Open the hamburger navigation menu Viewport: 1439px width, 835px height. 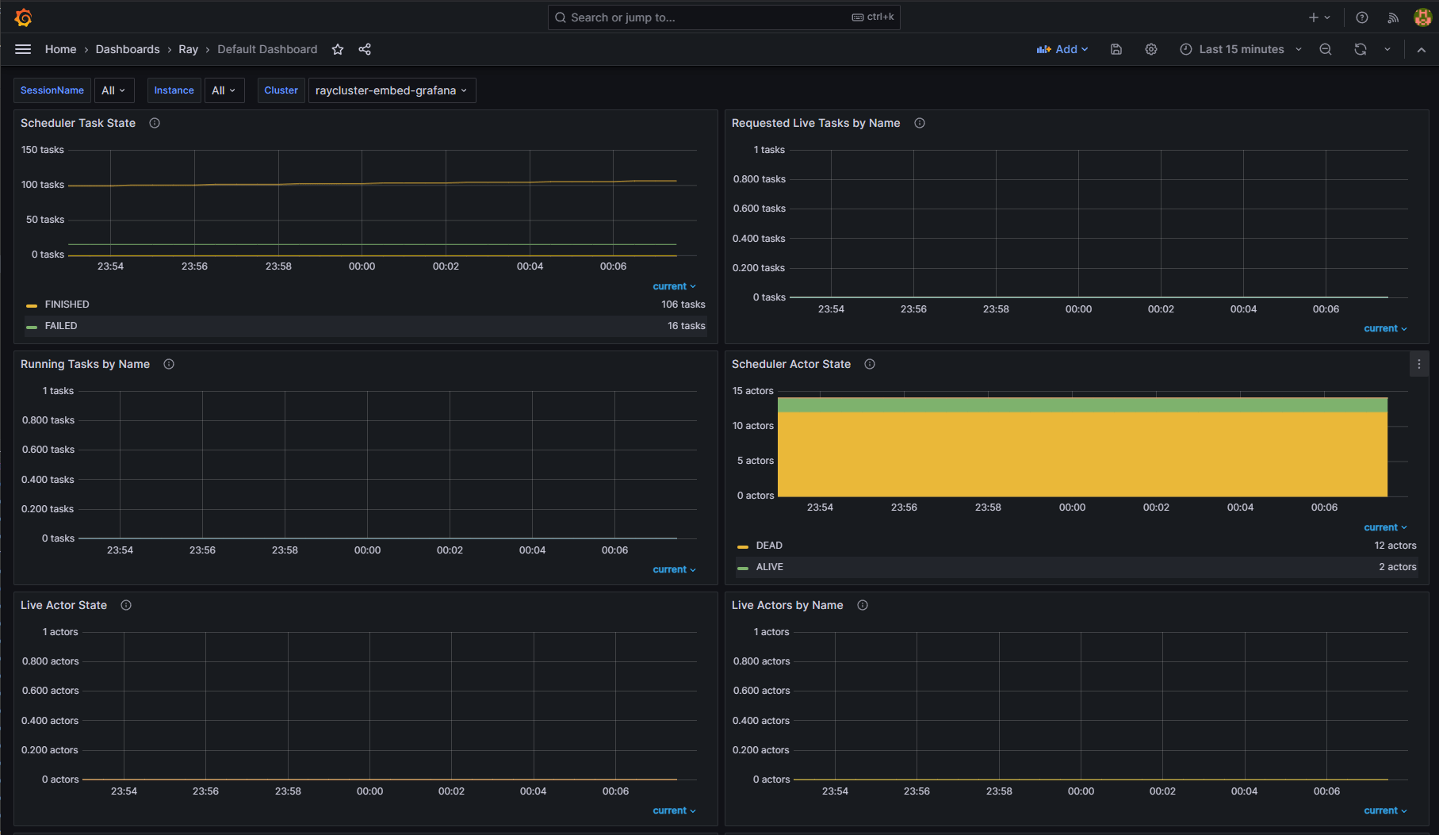click(23, 49)
